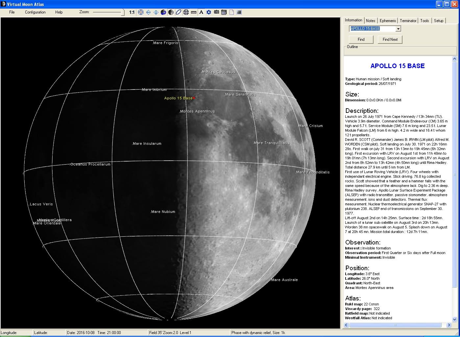This screenshot has width=460, height=337.
Task: Click the Mare Nubium label
Action: click(x=163, y=212)
